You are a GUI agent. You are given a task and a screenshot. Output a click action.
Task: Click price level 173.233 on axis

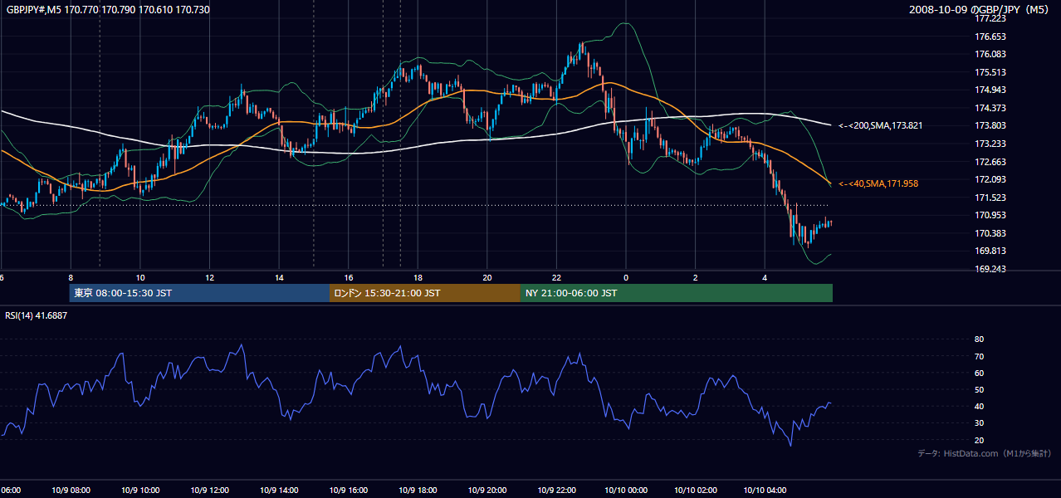tap(991, 144)
